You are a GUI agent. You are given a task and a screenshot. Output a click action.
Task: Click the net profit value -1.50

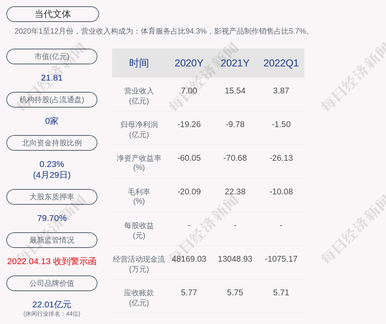(281, 124)
